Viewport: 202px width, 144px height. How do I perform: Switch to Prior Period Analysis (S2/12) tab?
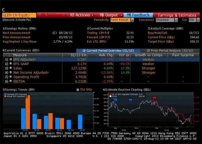pos(170,51)
